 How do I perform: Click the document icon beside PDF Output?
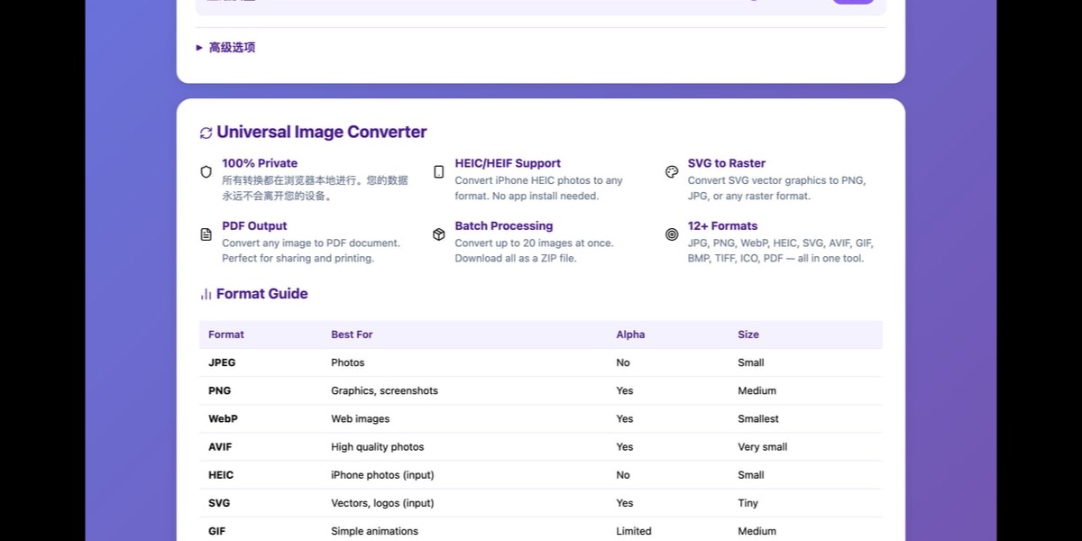[x=206, y=234]
